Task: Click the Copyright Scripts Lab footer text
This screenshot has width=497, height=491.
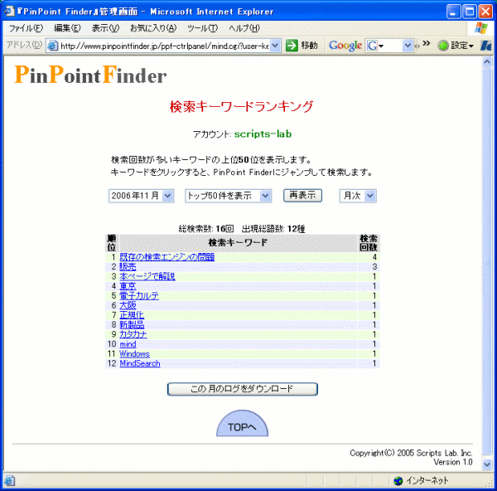Action: pos(411,453)
